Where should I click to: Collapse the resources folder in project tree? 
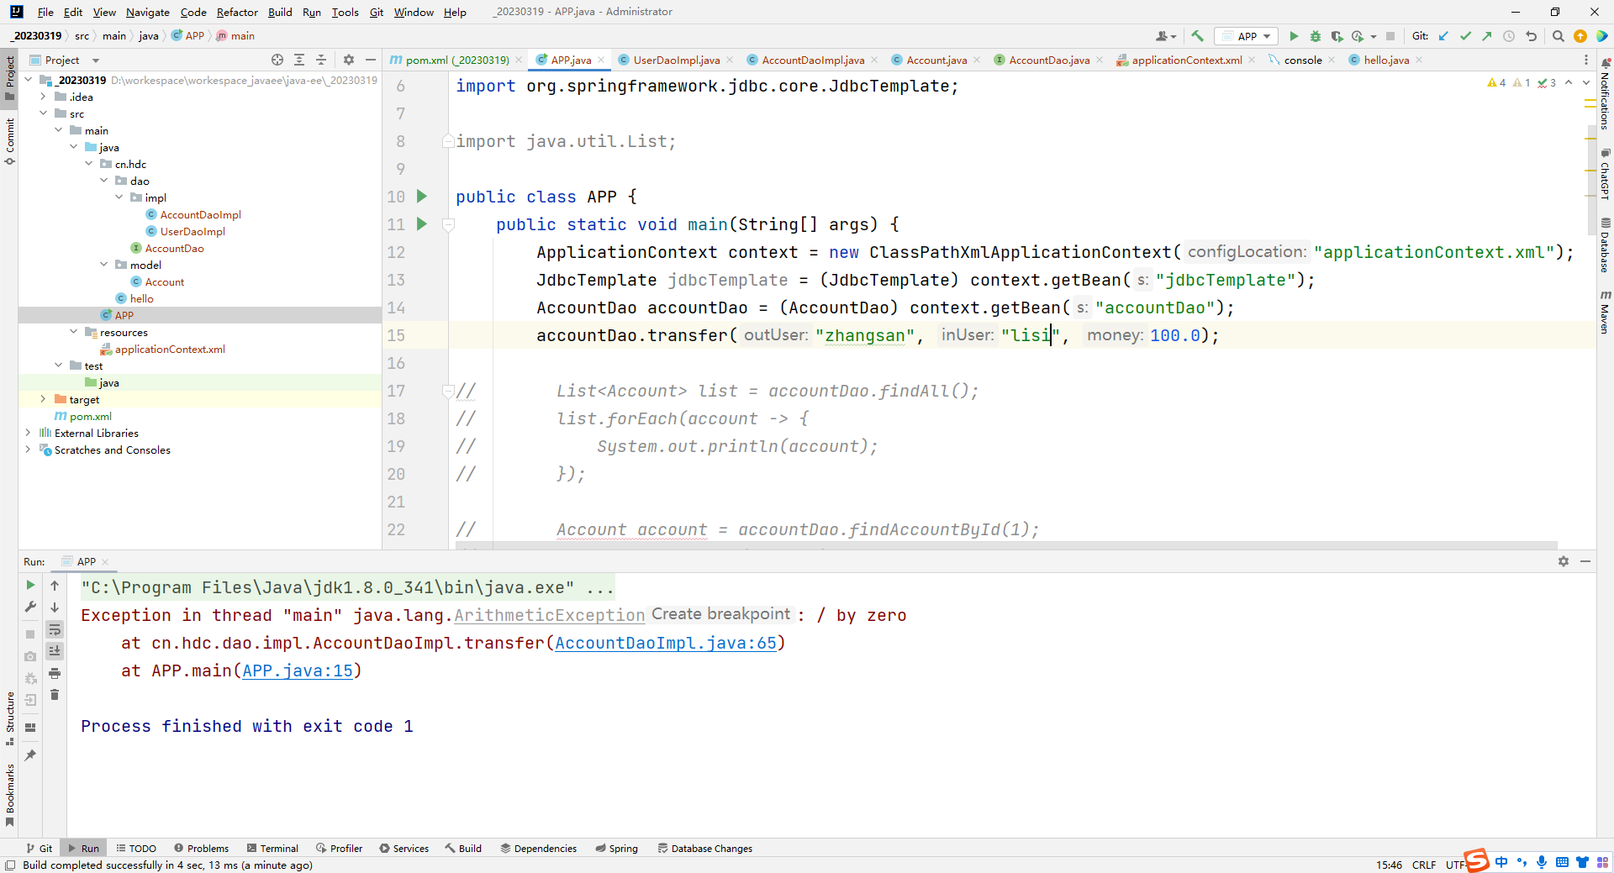73,332
